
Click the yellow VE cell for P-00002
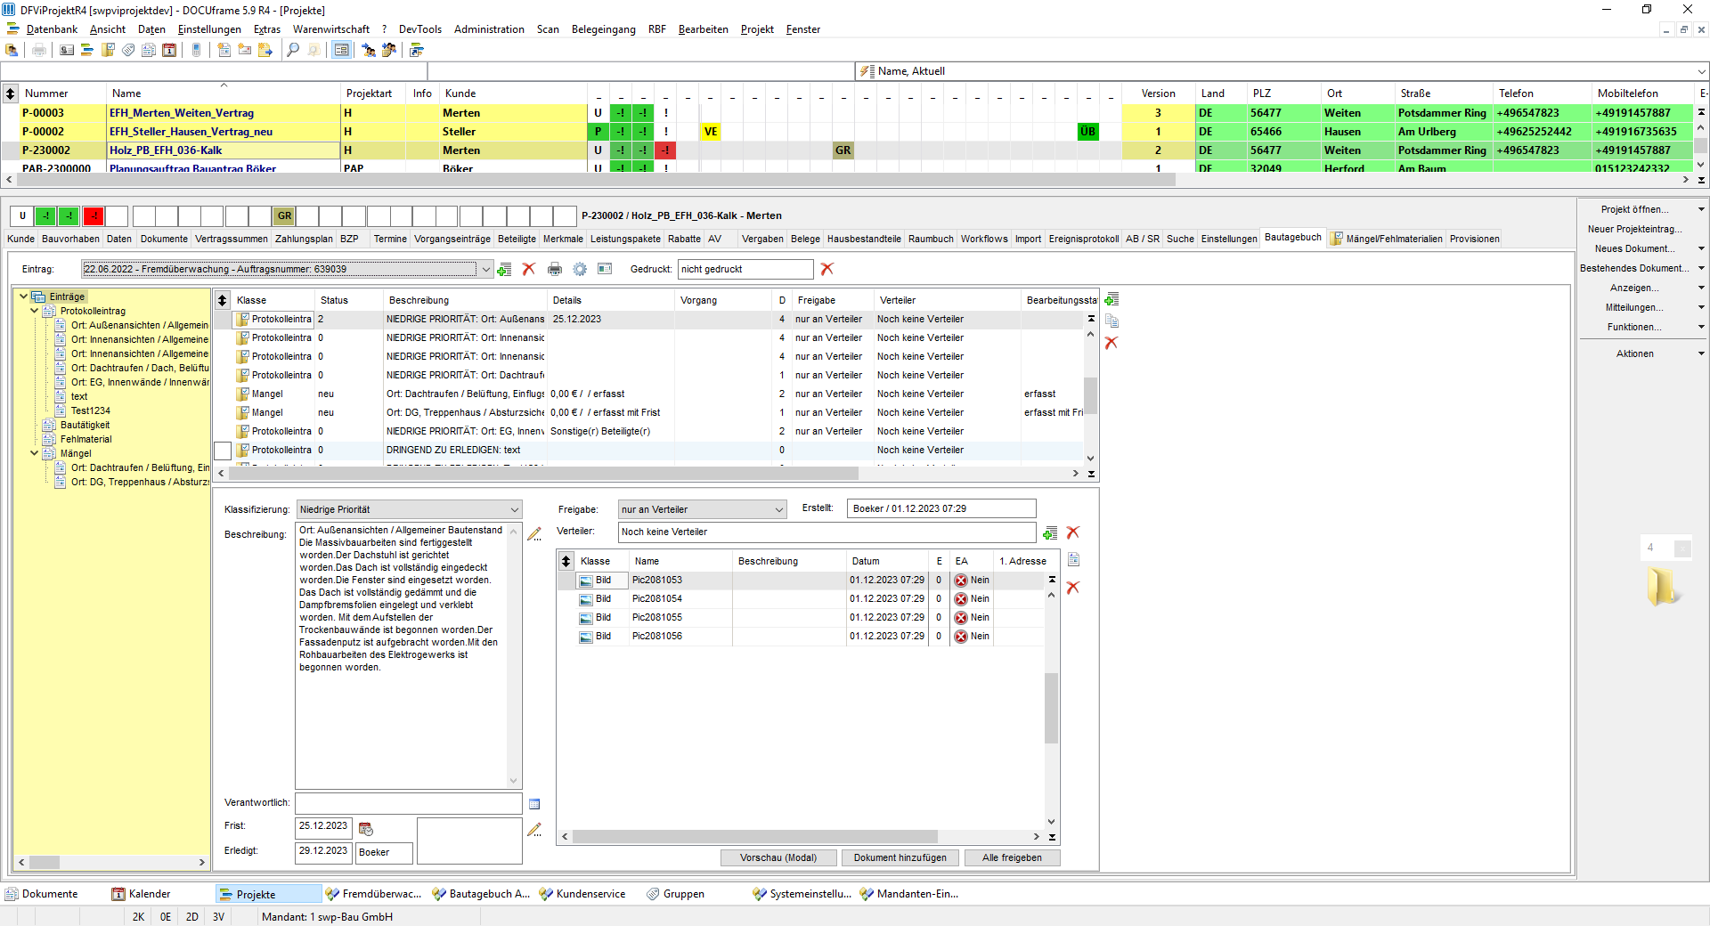(x=710, y=132)
